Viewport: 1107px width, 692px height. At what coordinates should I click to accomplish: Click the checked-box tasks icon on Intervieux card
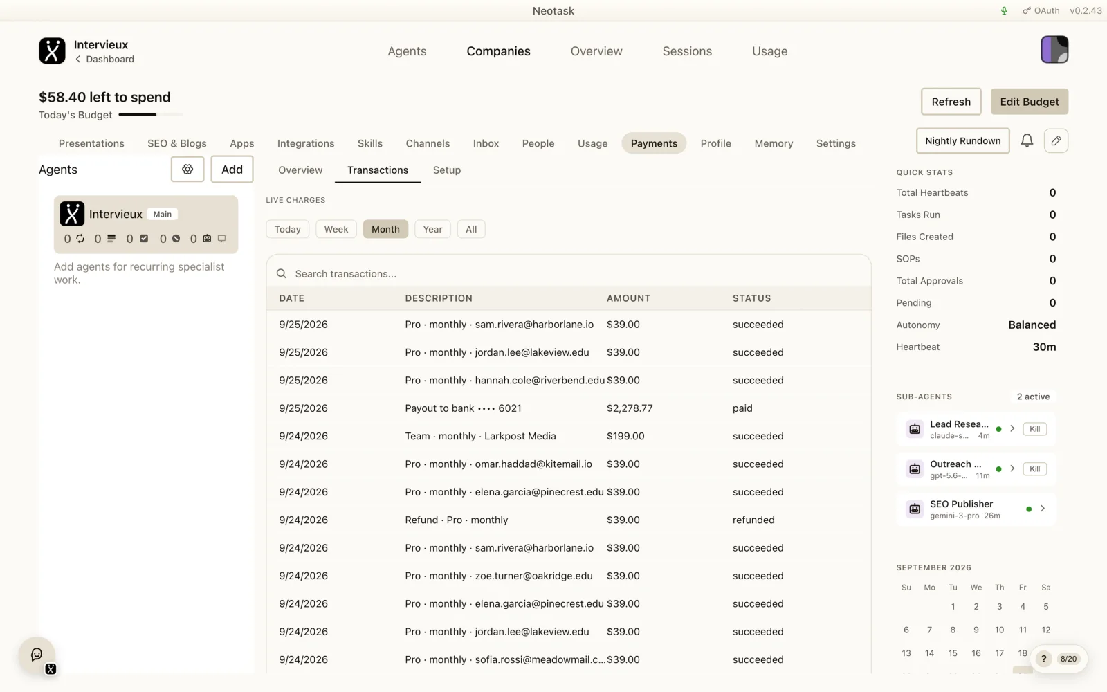(x=144, y=238)
